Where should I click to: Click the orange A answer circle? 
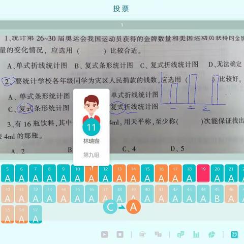tap(133, 207)
